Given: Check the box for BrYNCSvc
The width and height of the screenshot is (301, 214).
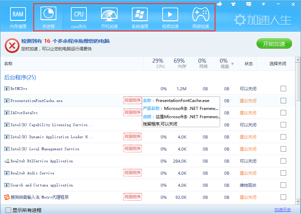Looking at the screenshot, I should click(x=283, y=89).
